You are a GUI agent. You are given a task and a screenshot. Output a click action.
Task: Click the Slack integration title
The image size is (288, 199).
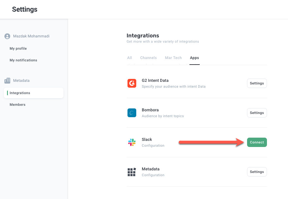coord(147,139)
